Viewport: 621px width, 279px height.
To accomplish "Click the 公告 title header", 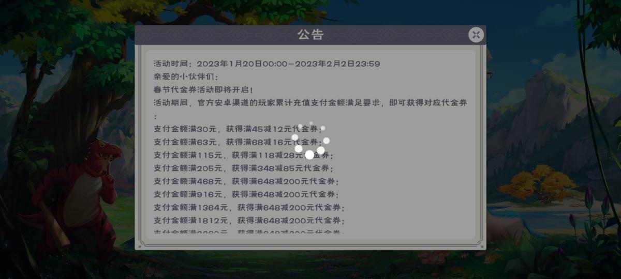I will point(310,35).
